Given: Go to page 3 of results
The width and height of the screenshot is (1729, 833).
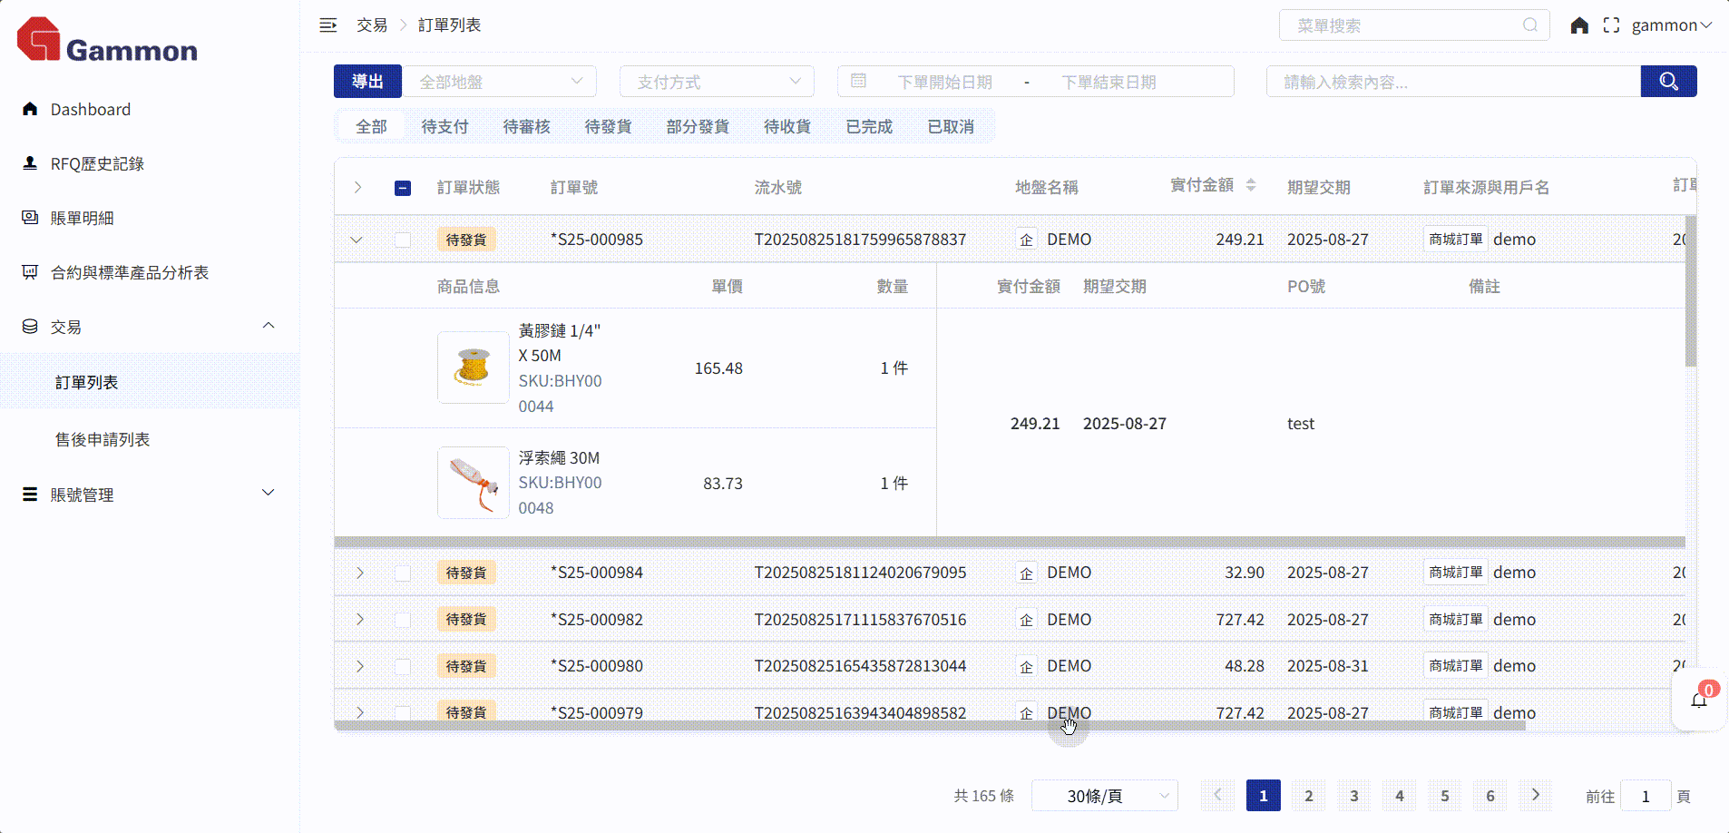Looking at the screenshot, I should click(x=1353, y=796).
